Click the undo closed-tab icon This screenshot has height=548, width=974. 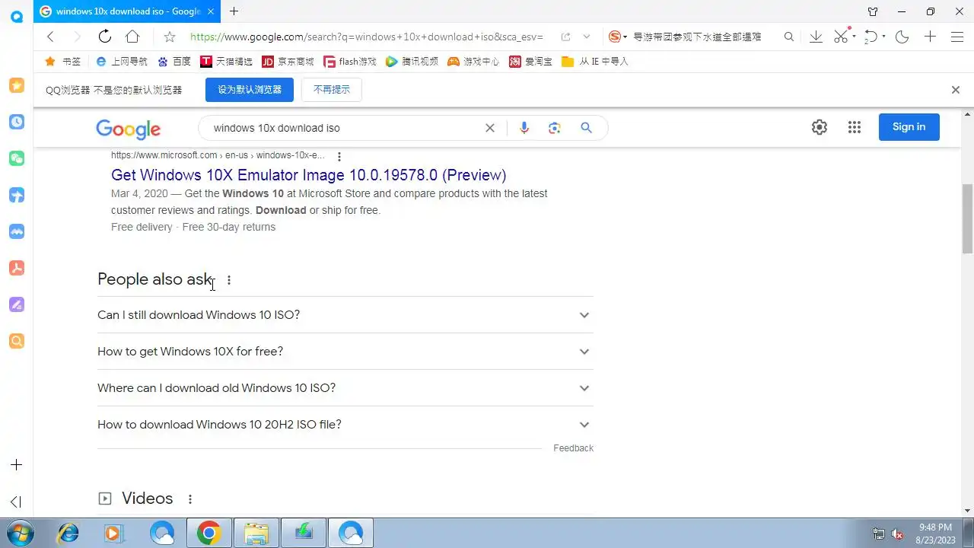click(x=872, y=37)
